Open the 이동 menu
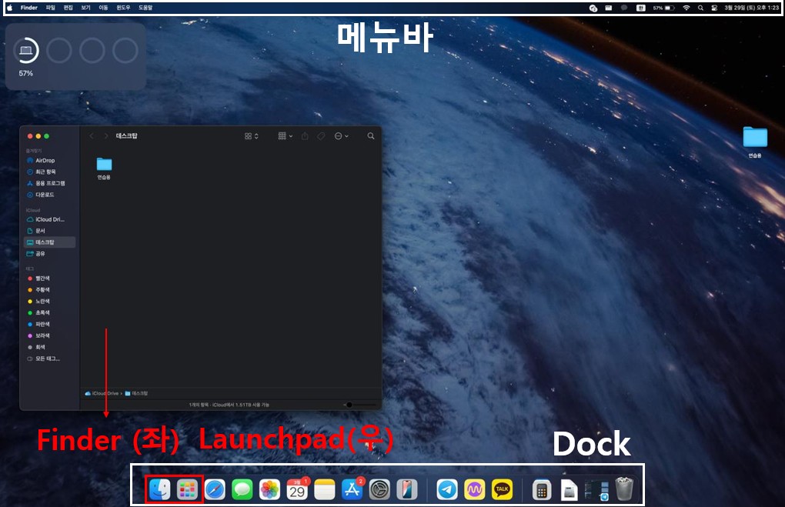Image resolution: width=785 pixels, height=507 pixels. click(103, 8)
